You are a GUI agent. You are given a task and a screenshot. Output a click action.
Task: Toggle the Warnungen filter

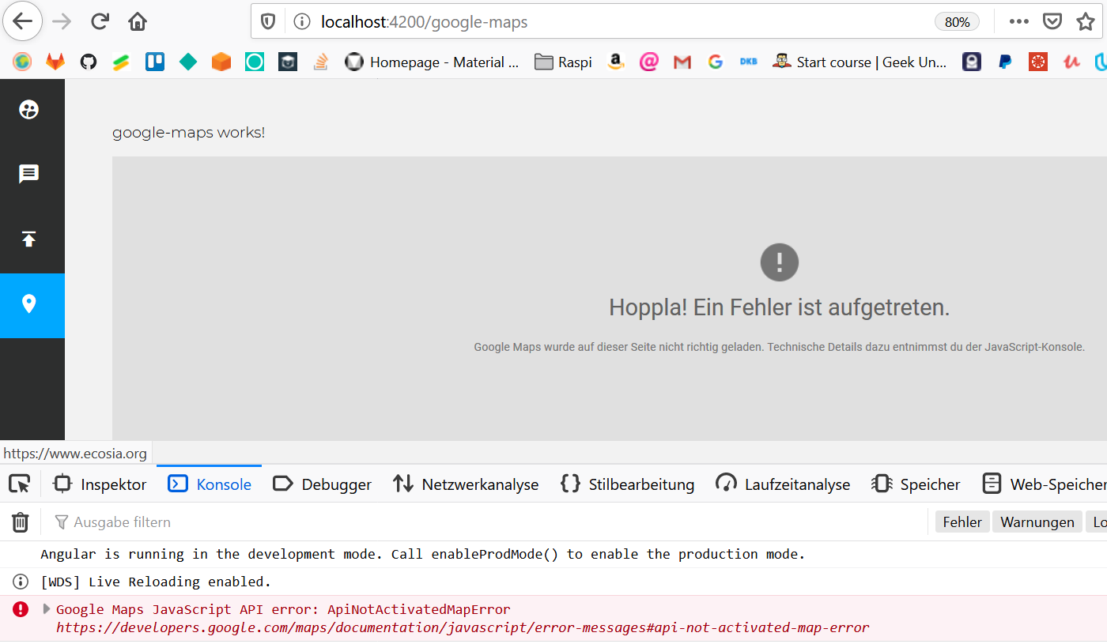[x=1037, y=522]
